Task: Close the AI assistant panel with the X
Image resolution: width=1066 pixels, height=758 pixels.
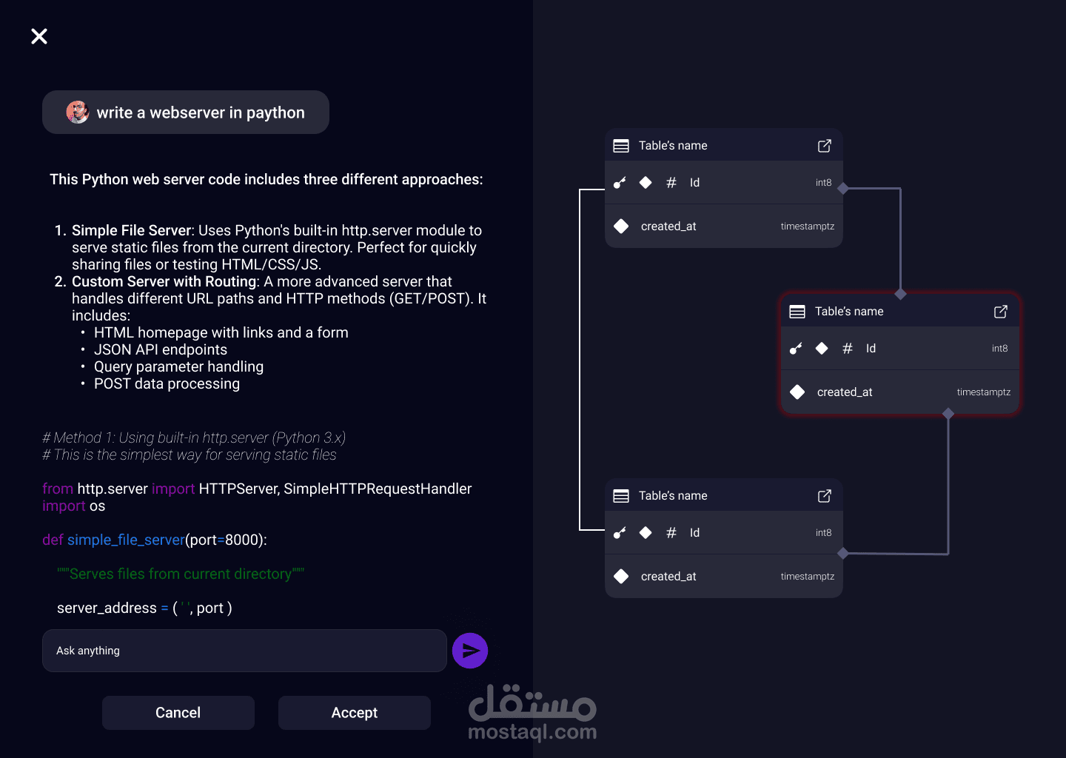Action: coord(38,36)
